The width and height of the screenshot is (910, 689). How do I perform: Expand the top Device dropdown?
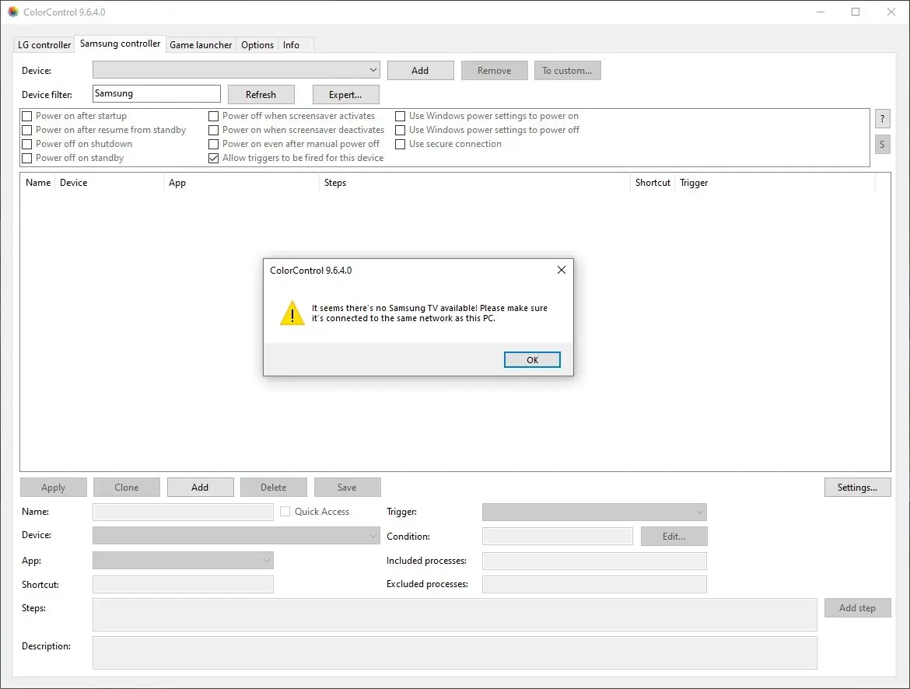(236, 70)
